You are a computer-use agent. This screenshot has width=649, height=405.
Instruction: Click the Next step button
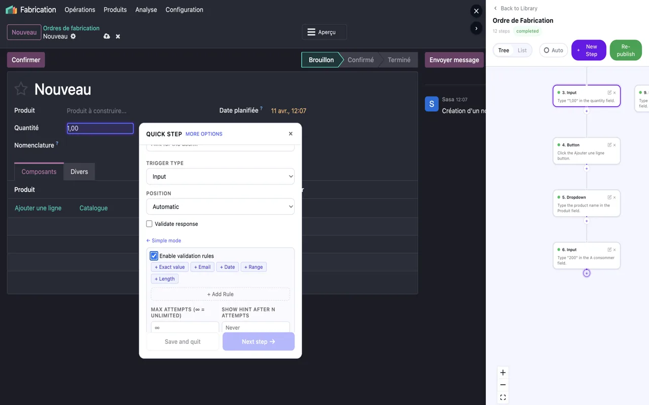point(259,342)
